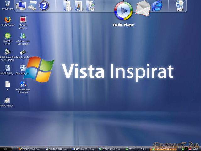Select the RAM Saver Pro shortcut
Screen dimensions: 201x151
[x=23, y=54]
